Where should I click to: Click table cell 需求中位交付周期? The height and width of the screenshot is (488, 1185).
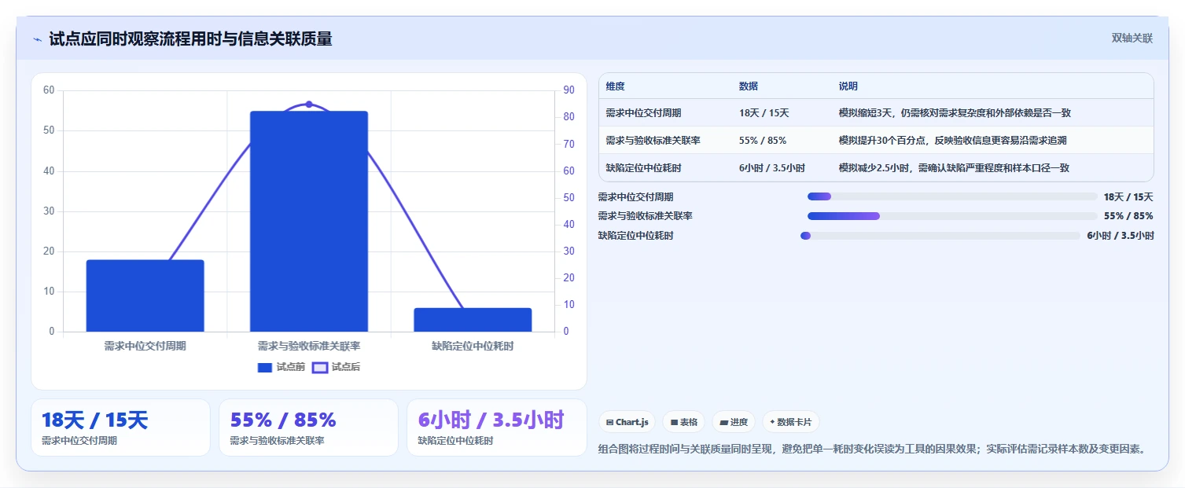[644, 113]
